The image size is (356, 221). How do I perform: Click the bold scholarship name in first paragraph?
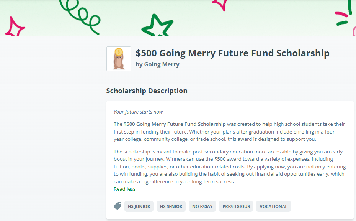point(175,124)
